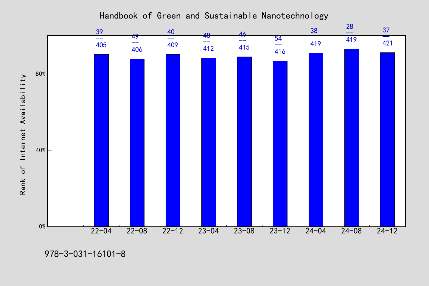
Task: Click the rank number 28 above 24-08
Action: coord(350,27)
